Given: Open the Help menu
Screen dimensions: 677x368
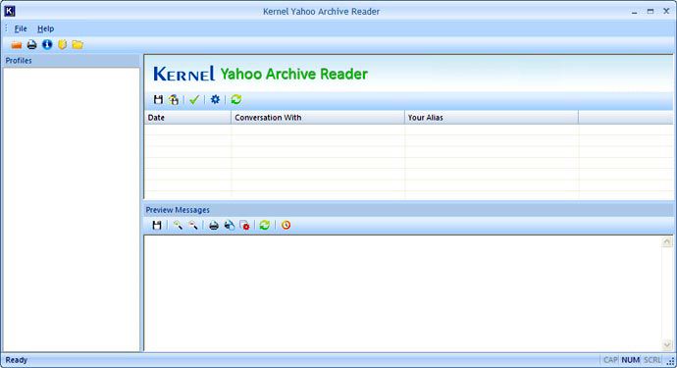Looking at the screenshot, I should click(45, 28).
